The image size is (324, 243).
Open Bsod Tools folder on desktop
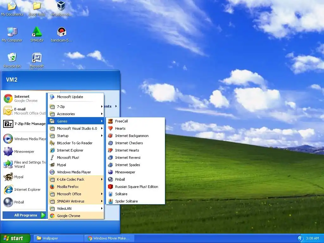[x=37, y=9]
